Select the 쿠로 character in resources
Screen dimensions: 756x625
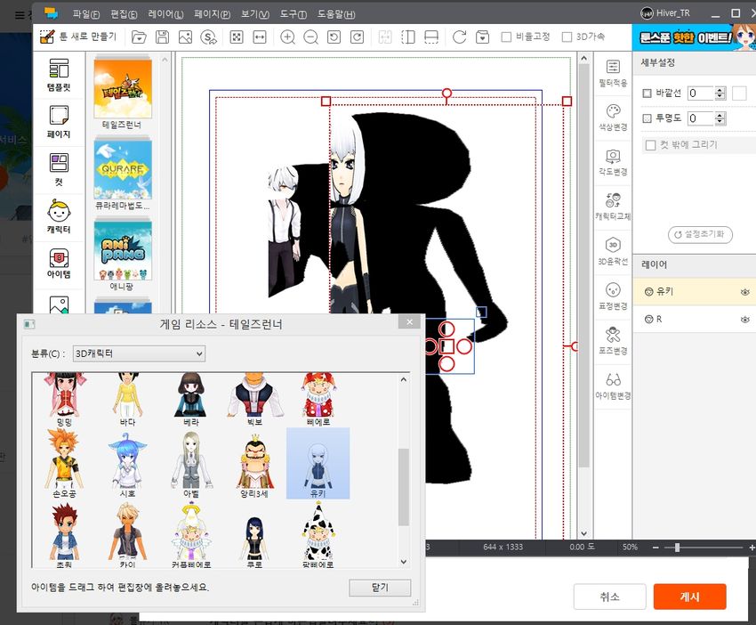(x=254, y=540)
